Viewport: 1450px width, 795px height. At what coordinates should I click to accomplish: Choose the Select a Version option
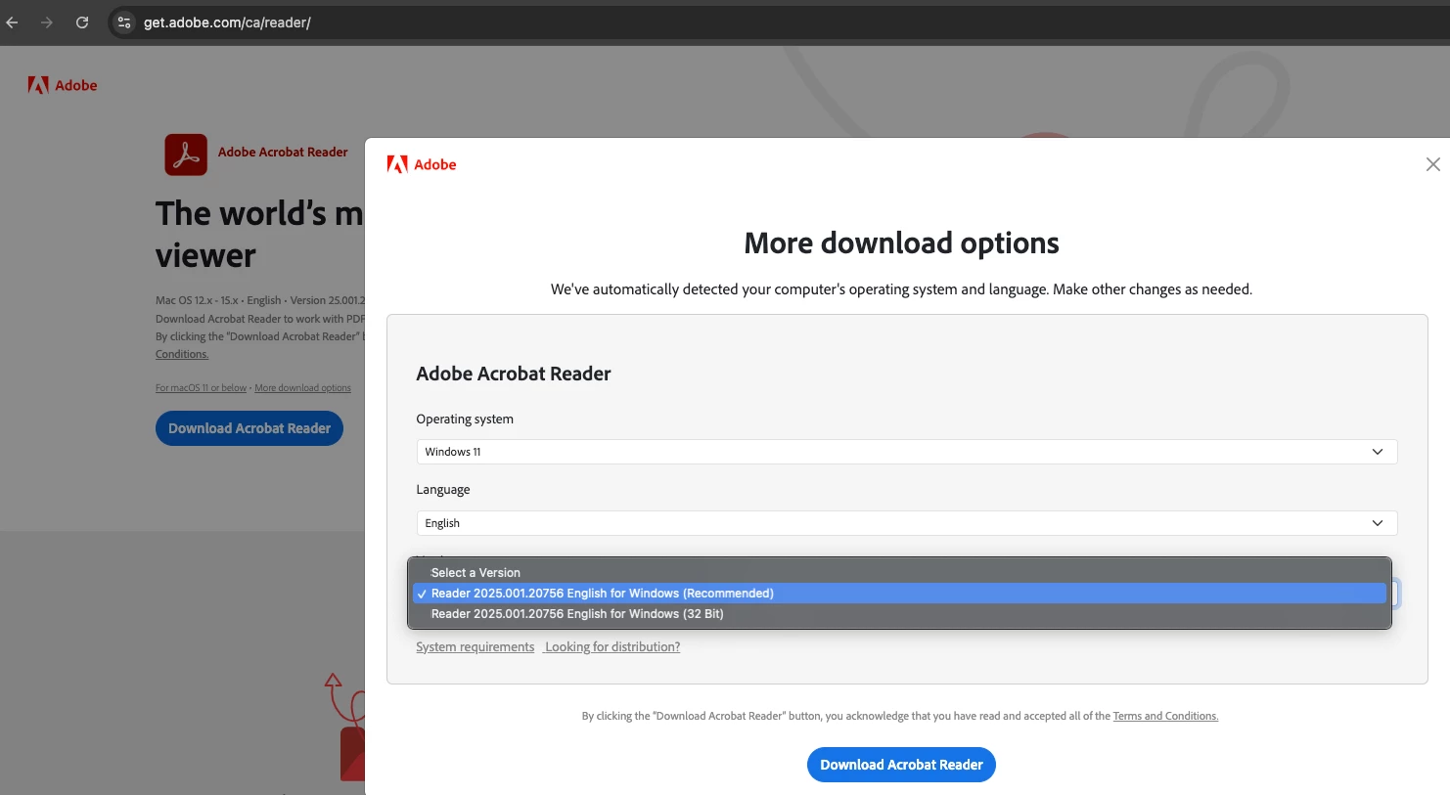(899, 573)
